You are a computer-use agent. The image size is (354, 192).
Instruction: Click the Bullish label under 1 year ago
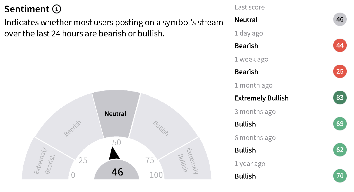click(x=245, y=176)
